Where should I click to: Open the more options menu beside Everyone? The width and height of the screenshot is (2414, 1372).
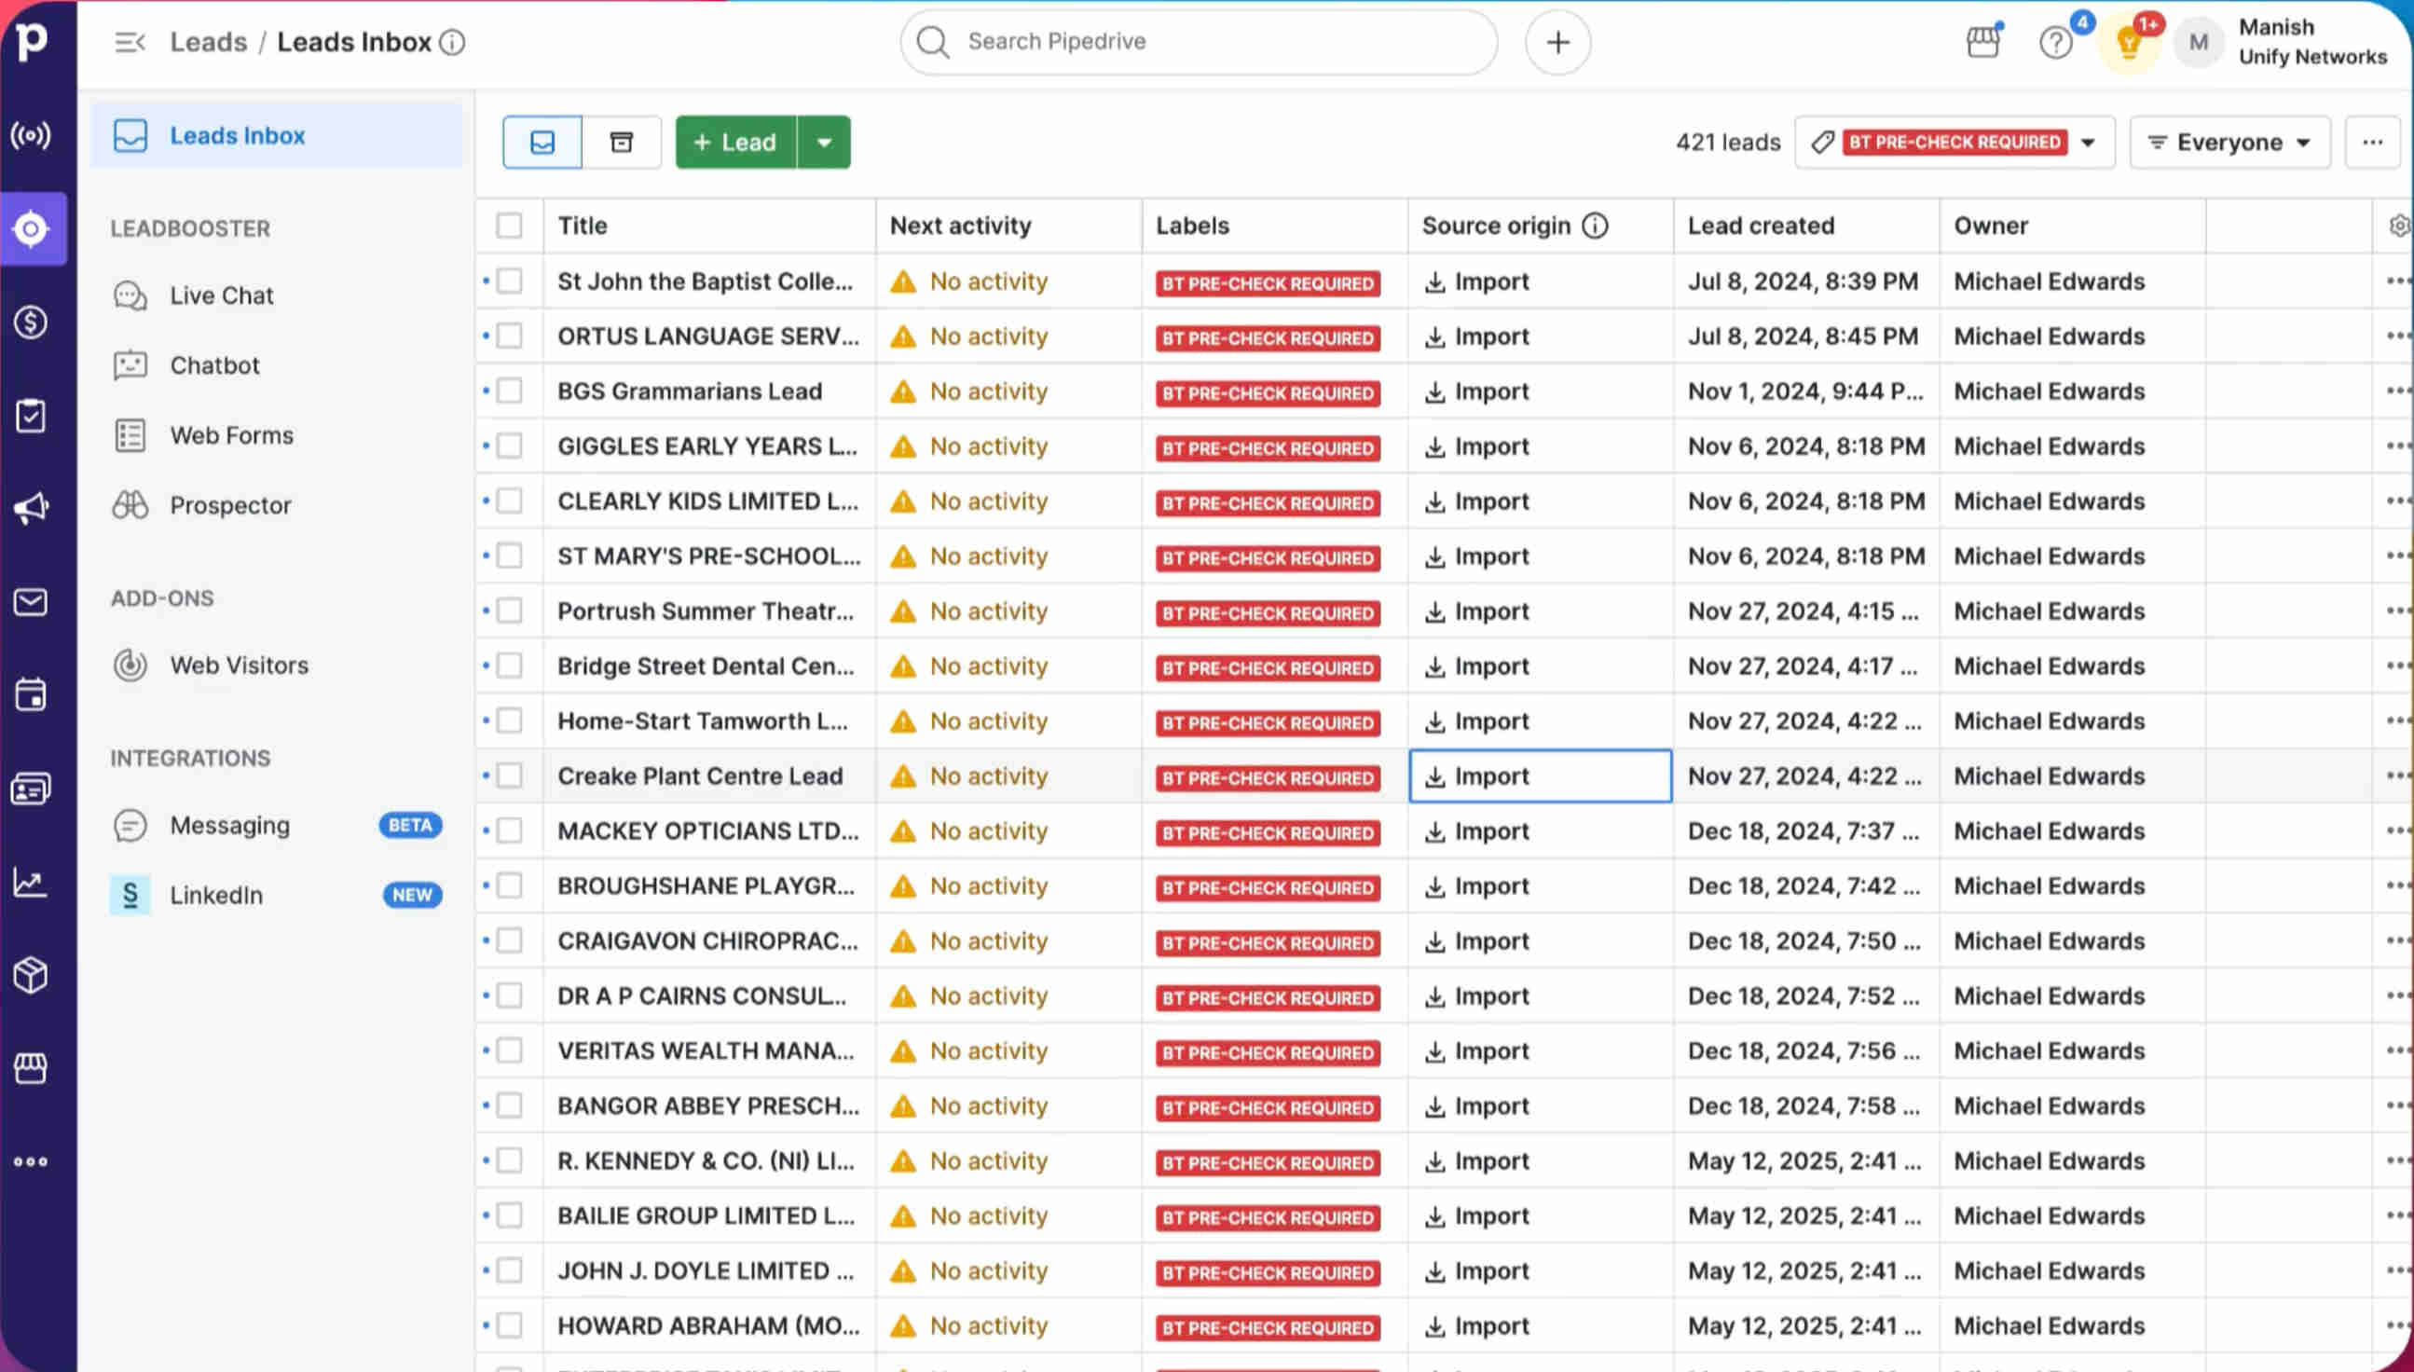pyautogui.click(x=2372, y=143)
